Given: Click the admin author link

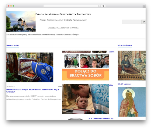Looking at the screenshot, I should click(60, 86).
